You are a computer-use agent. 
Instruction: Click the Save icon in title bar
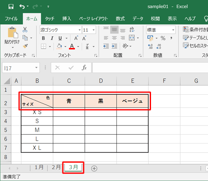pos(11,7)
